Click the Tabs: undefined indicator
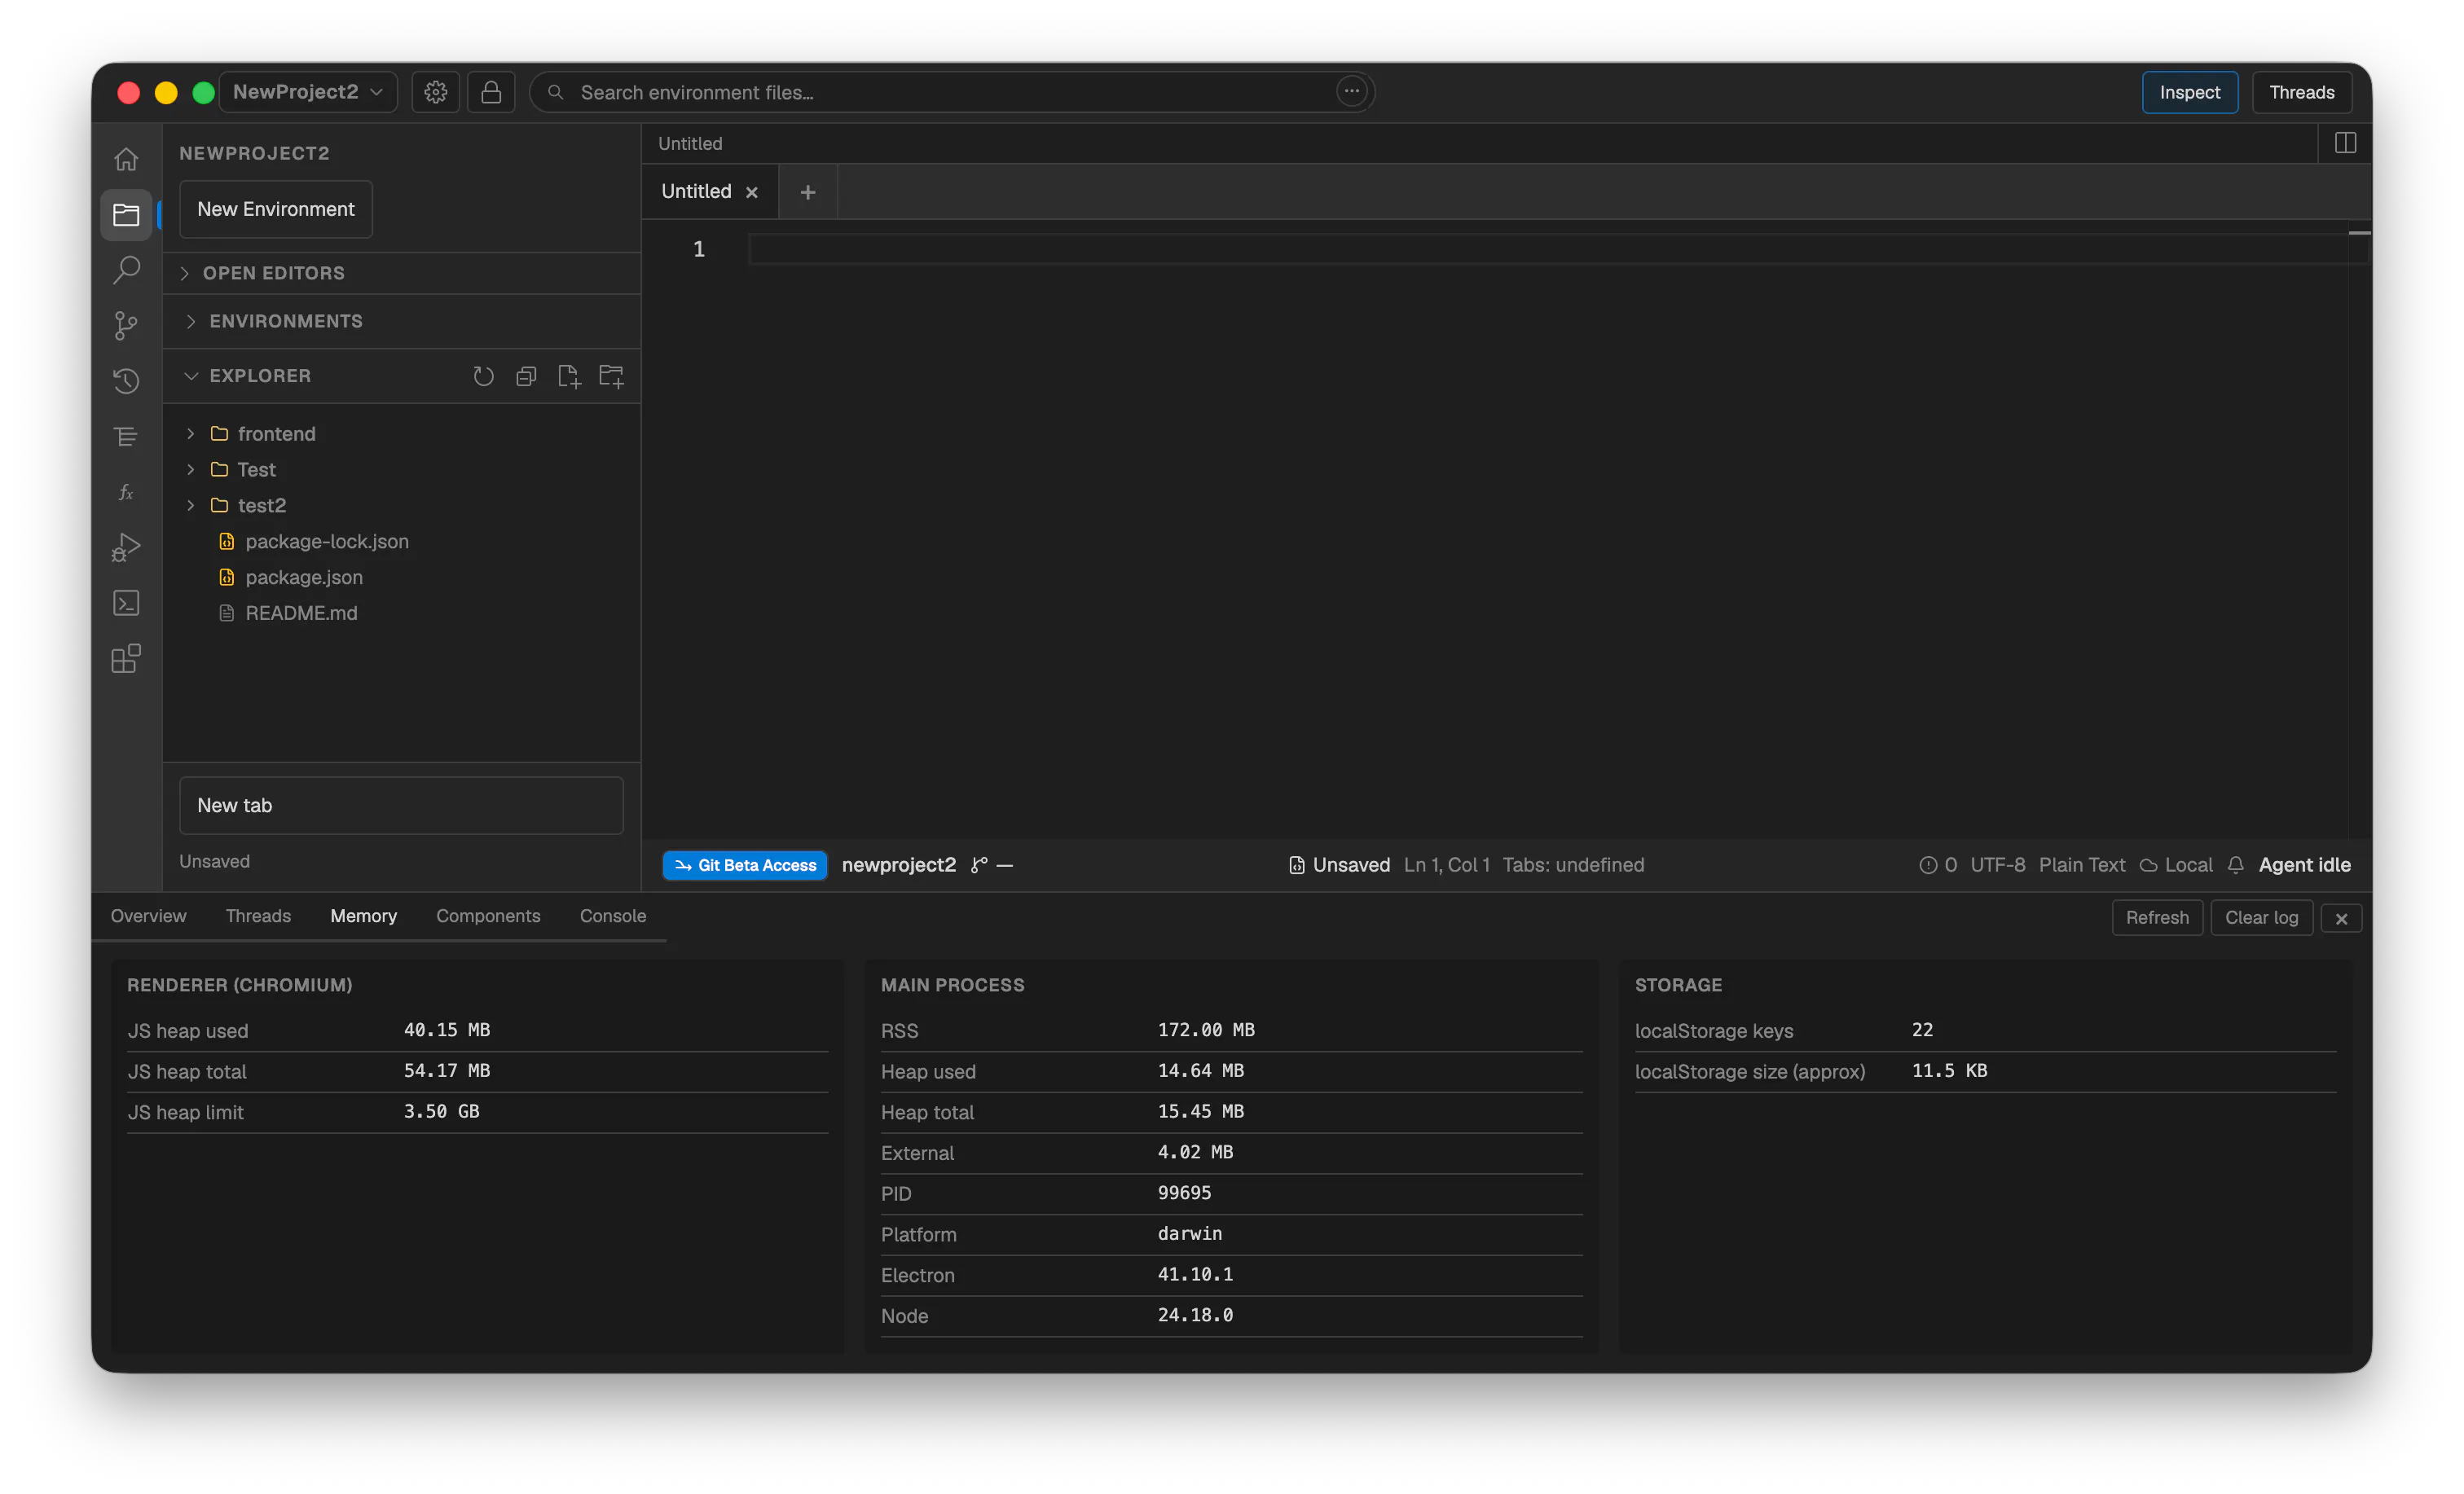The height and width of the screenshot is (1494, 2464). pyautogui.click(x=1573, y=865)
